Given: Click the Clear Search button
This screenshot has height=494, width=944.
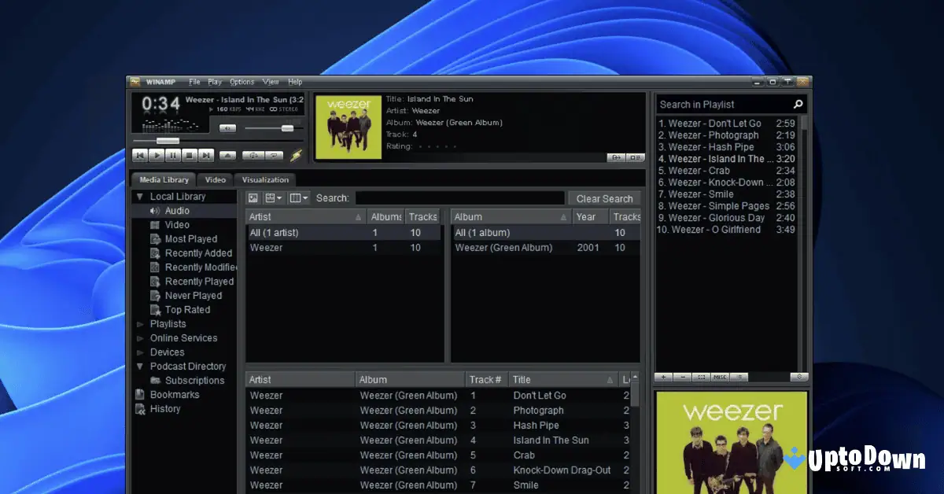Looking at the screenshot, I should [x=603, y=197].
